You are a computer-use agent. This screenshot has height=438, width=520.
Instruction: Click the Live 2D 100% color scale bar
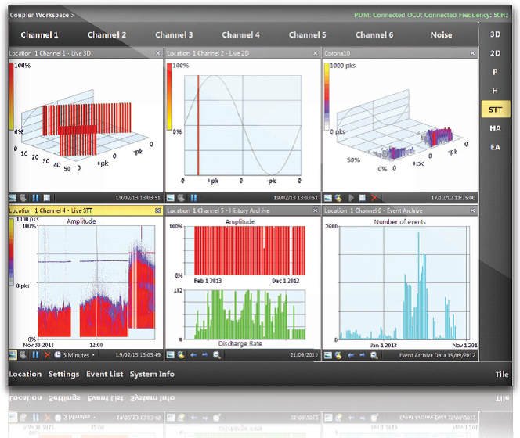169,96
